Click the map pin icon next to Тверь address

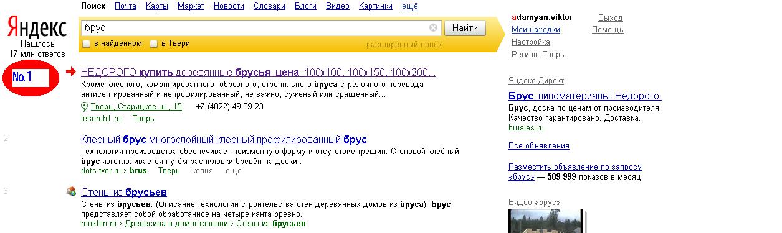(x=85, y=107)
